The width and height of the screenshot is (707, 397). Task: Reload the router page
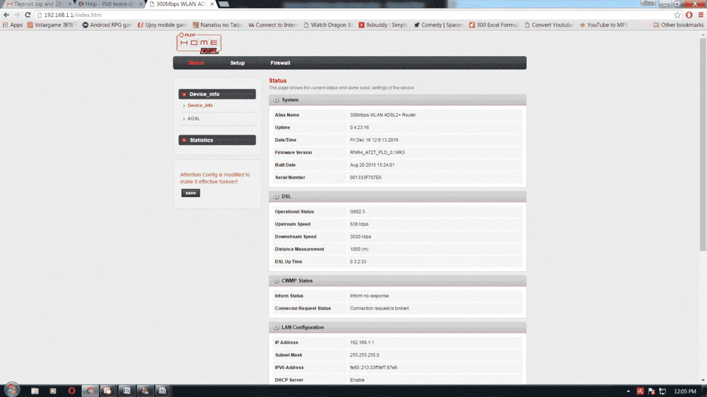28,15
